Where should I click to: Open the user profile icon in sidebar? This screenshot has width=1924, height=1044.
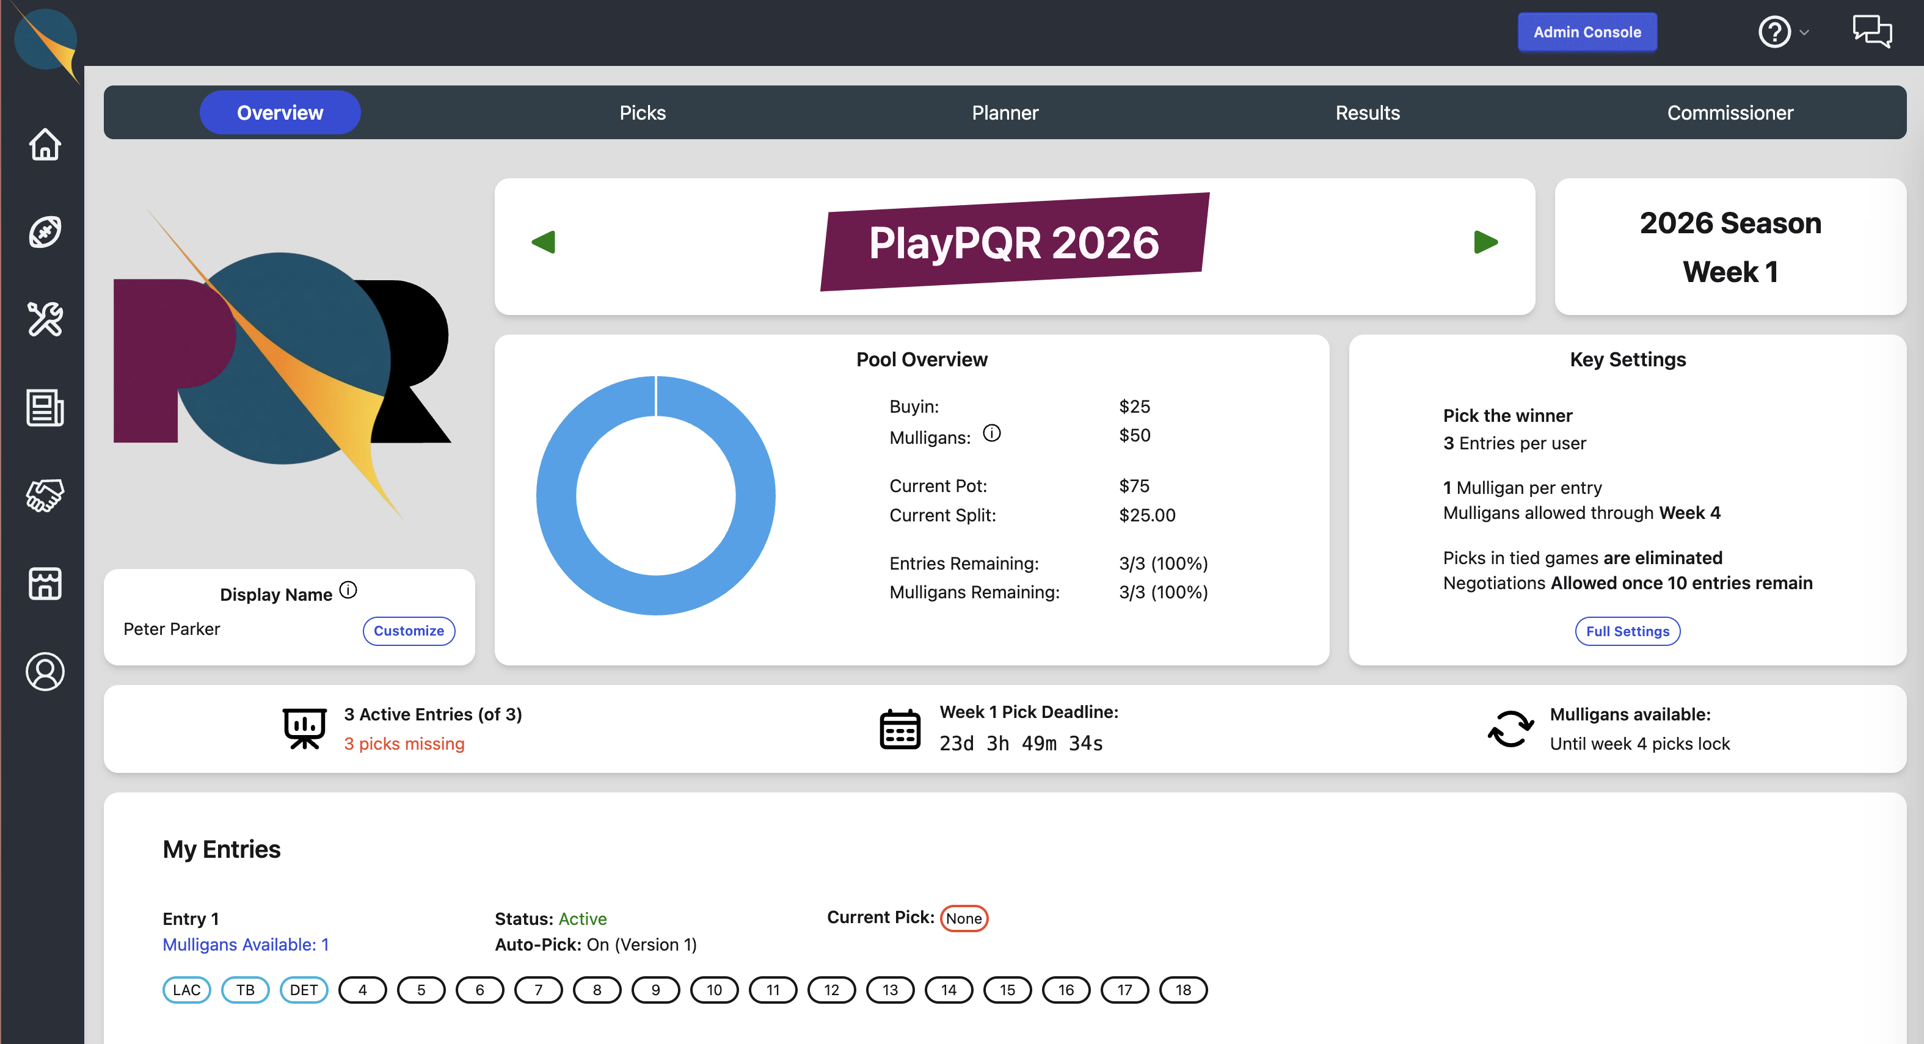pos(45,672)
